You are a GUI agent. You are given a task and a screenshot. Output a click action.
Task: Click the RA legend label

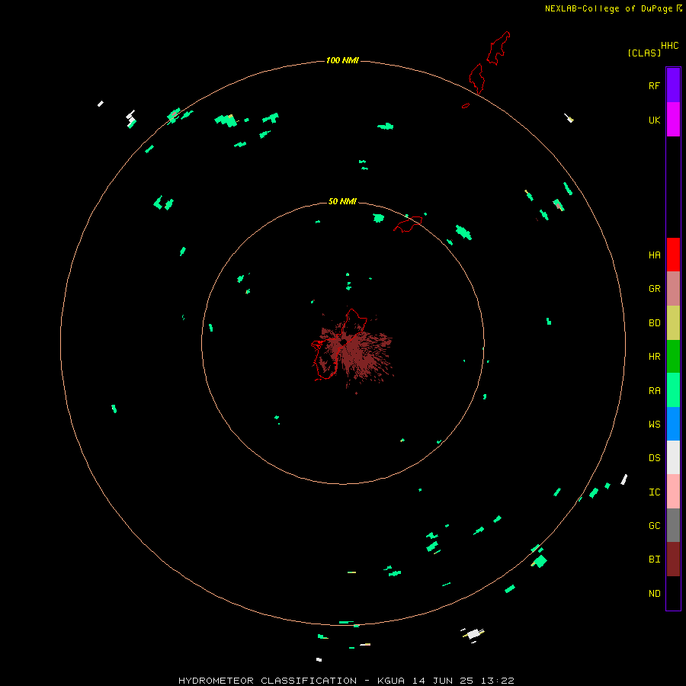click(x=654, y=391)
